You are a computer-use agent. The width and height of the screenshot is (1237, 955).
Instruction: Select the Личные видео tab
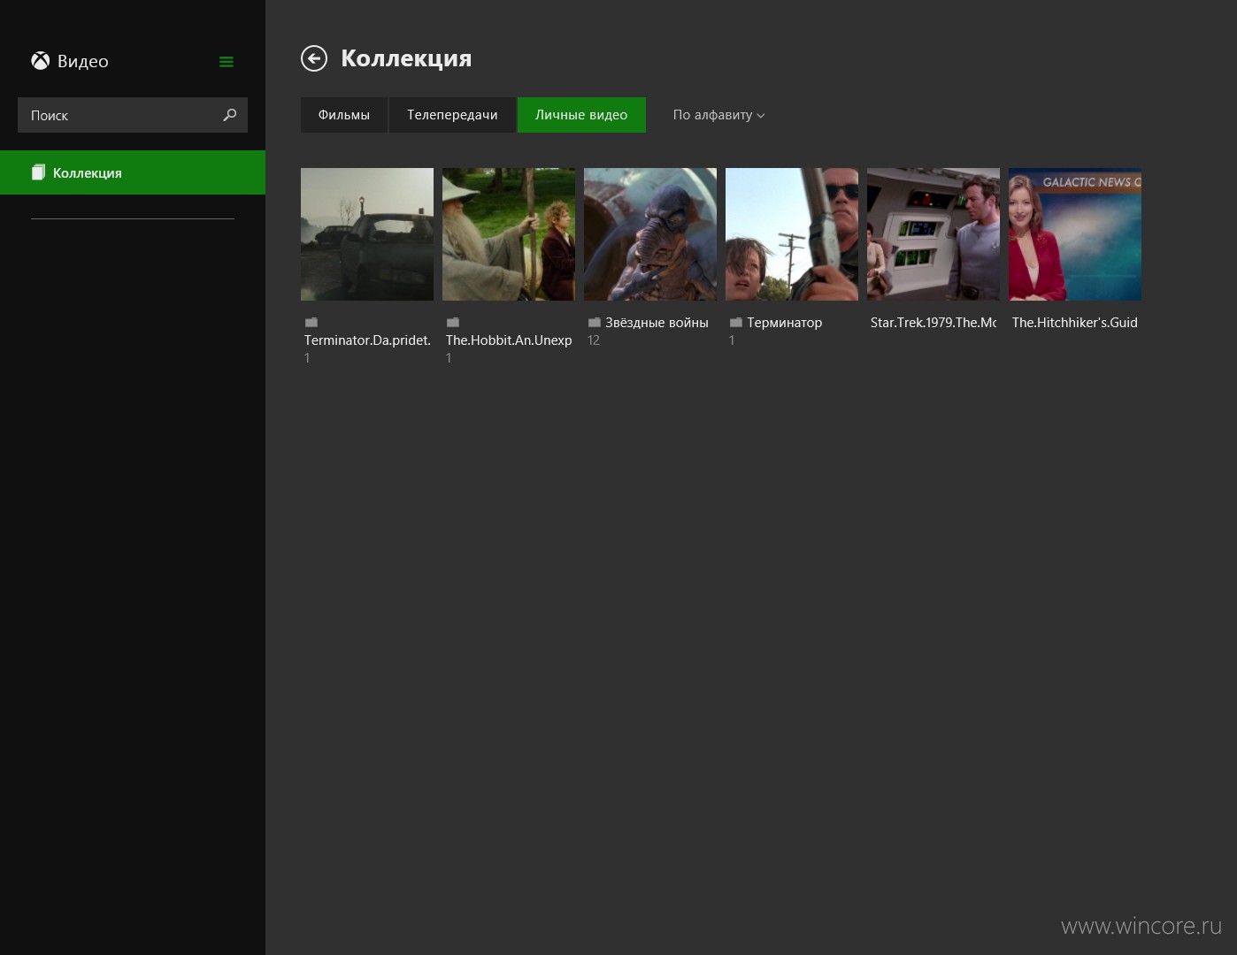click(x=581, y=115)
